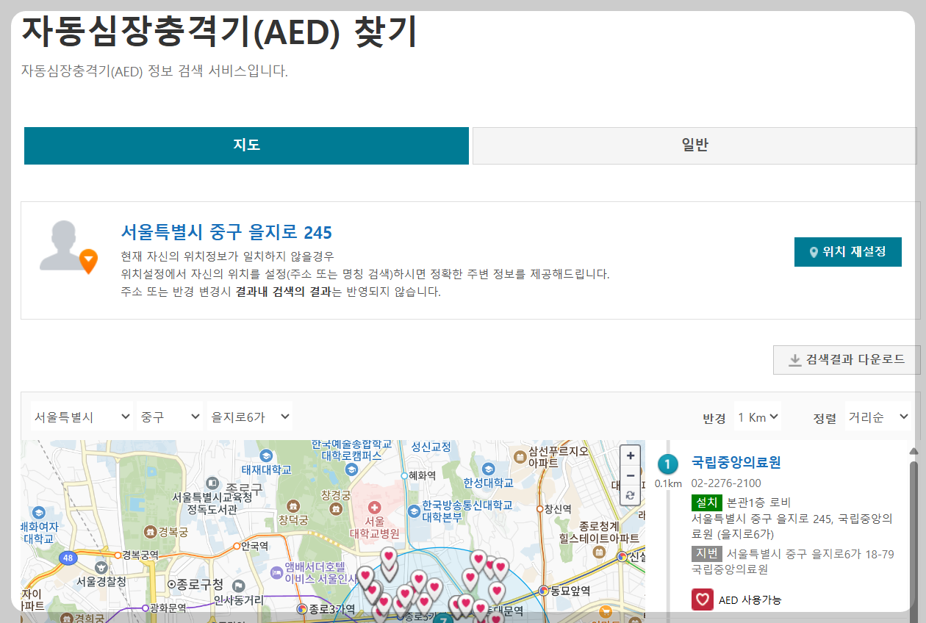
Task: Click the green 설치 badge
Action: pos(707,503)
